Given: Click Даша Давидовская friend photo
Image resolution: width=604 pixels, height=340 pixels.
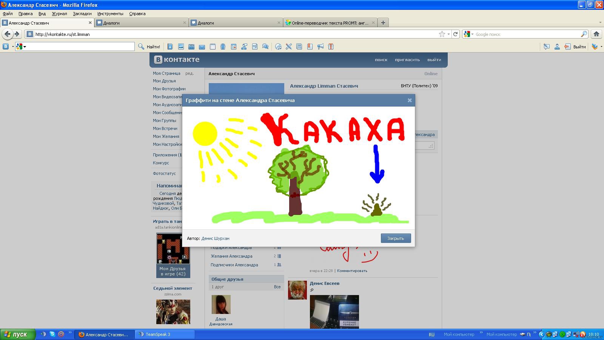Looking at the screenshot, I should (x=221, y=304).
